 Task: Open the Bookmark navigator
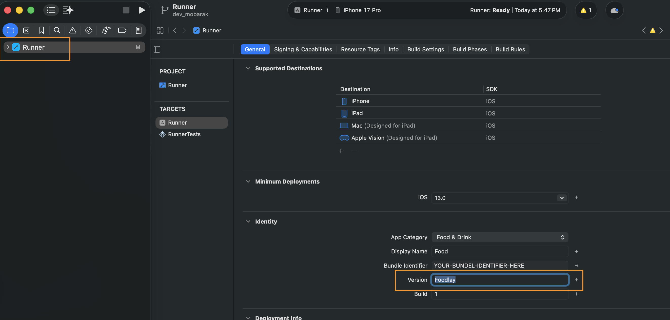(x=42, y=30)
